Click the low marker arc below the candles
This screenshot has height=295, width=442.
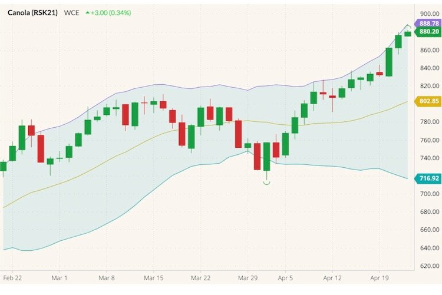pyautogui.click(x=266, y=184)
